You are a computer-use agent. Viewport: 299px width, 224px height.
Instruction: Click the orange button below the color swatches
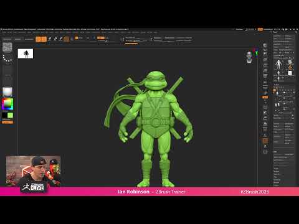[7, 123]
